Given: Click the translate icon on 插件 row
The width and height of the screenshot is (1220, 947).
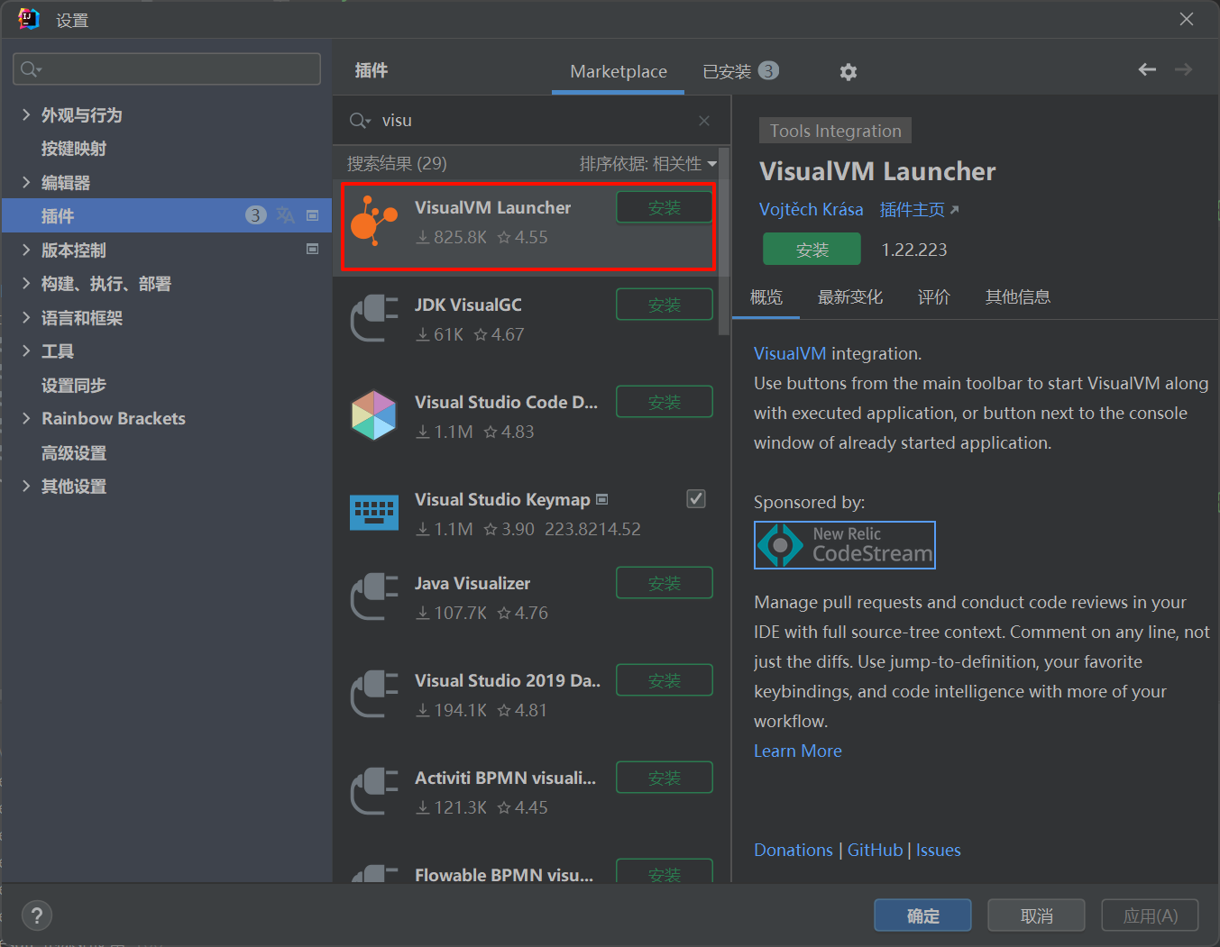Looking at the screenshot, I should point(286,215).
